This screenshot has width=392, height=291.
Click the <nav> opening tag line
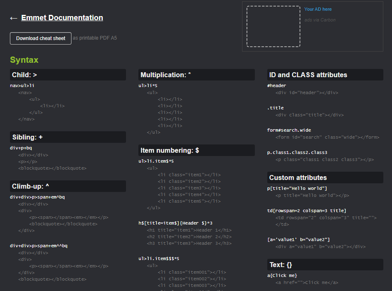click(25, 93)
